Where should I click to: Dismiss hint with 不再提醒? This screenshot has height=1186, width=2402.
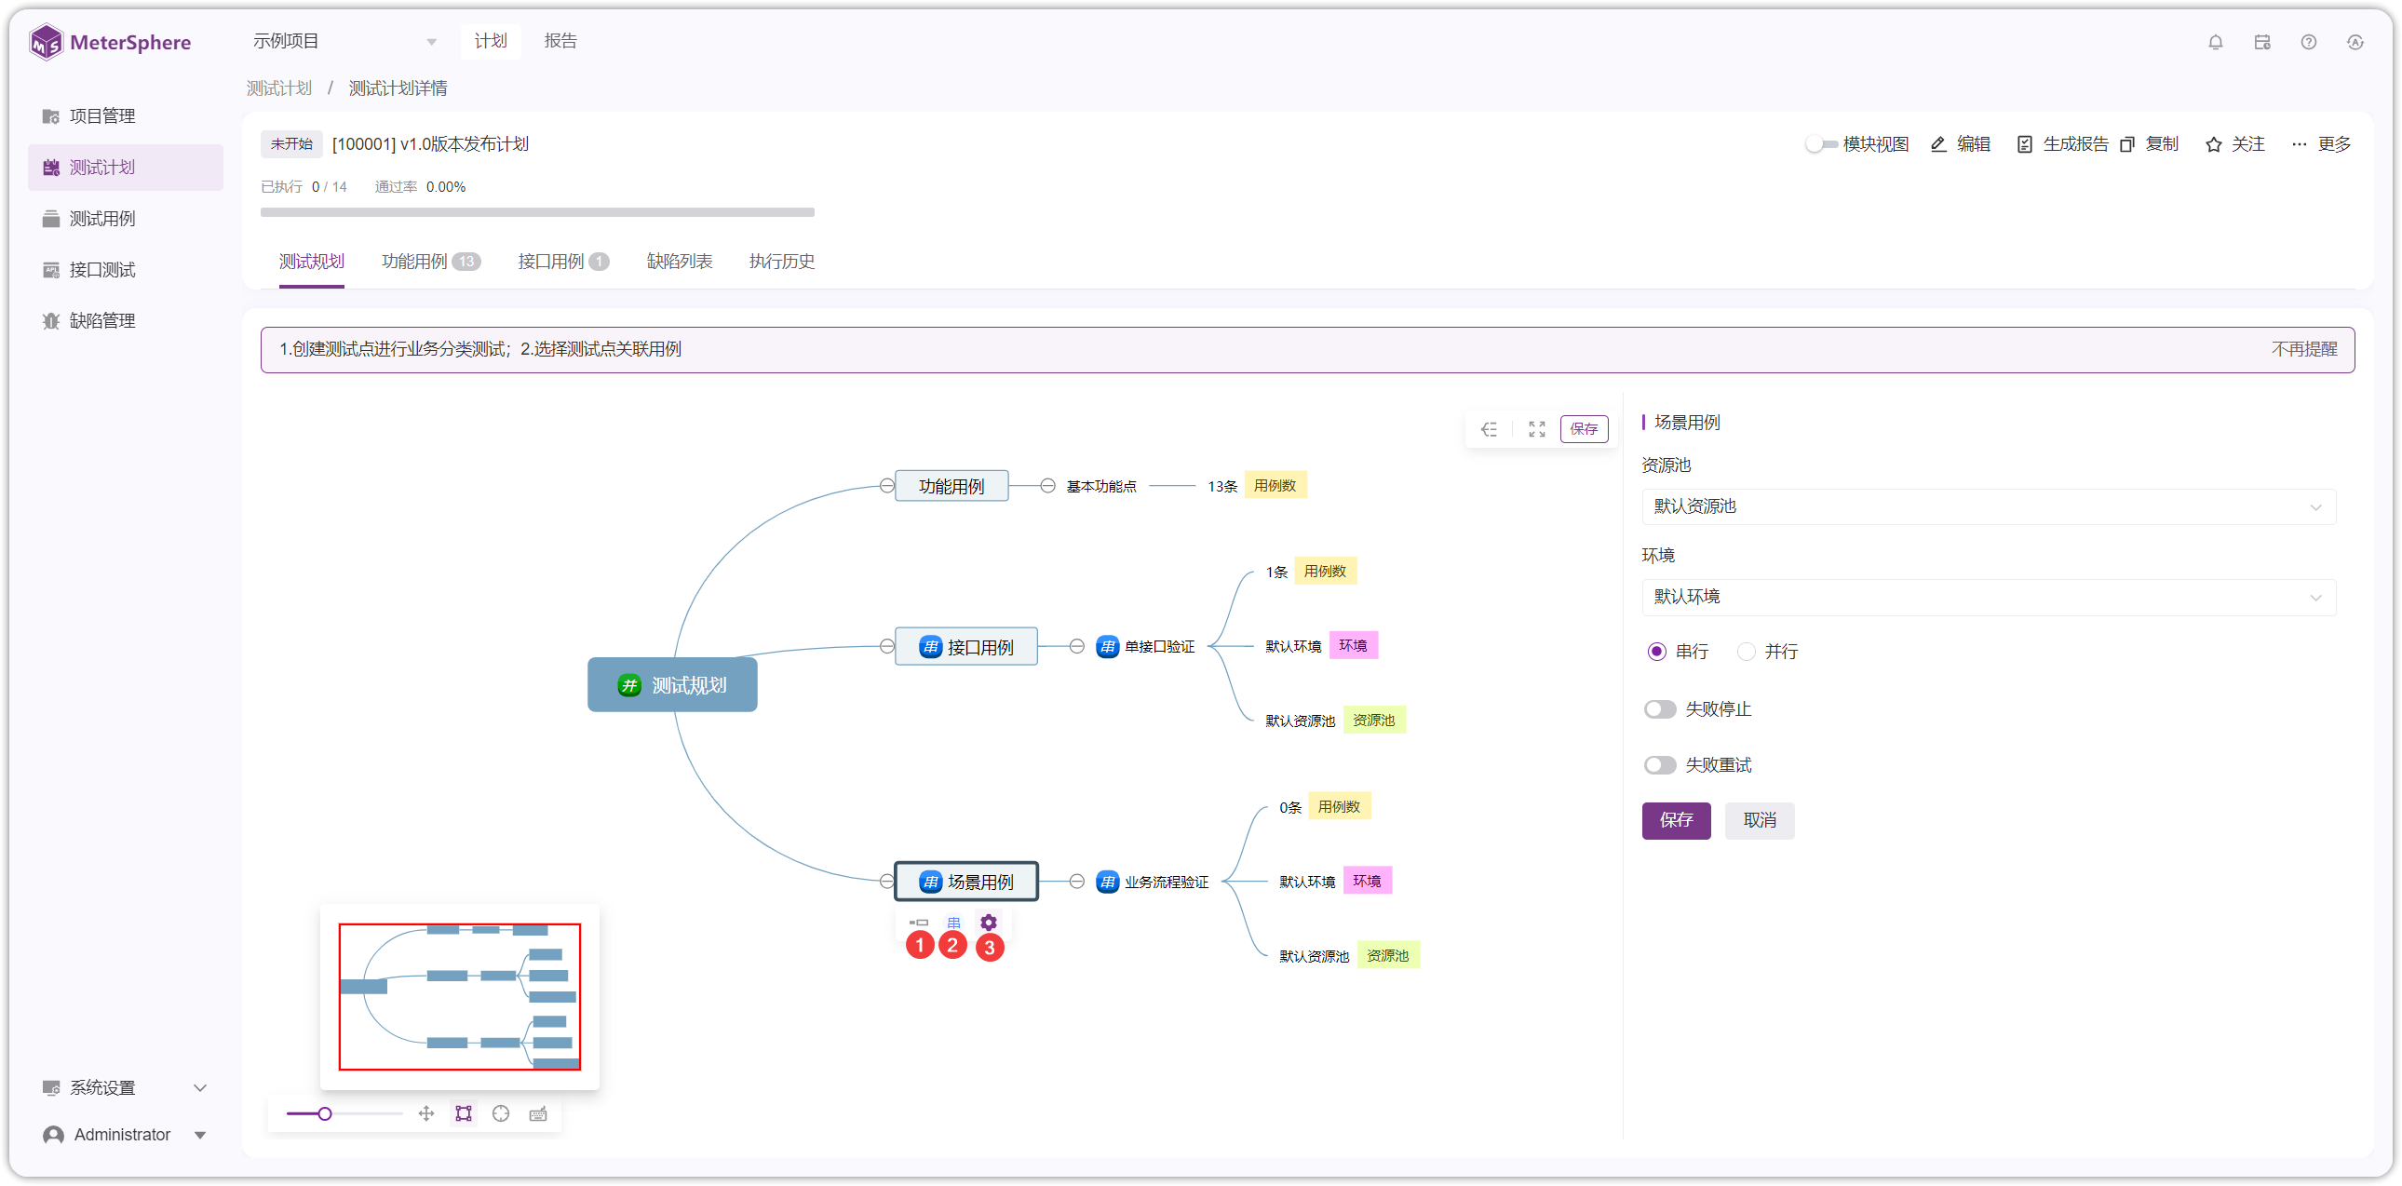[x=2303, y=349]
